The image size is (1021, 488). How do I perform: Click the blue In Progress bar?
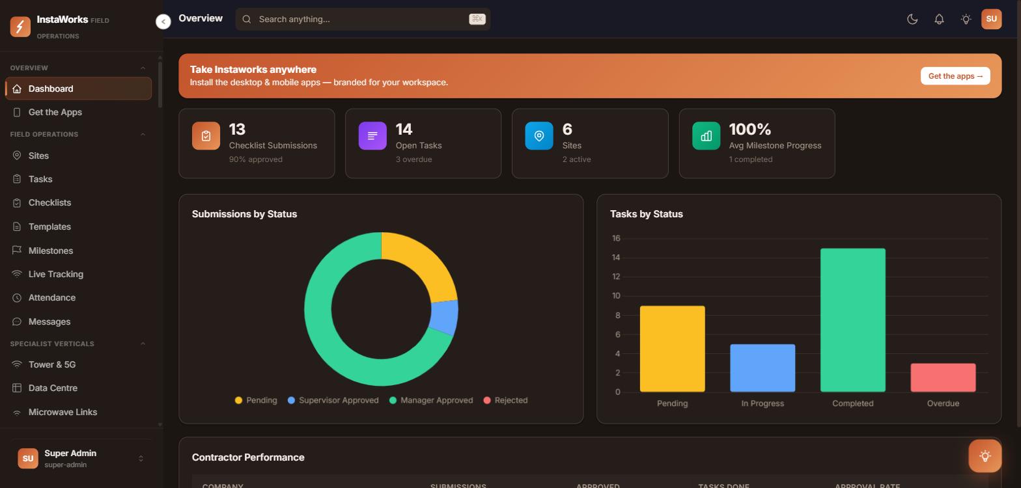(762, 368)
